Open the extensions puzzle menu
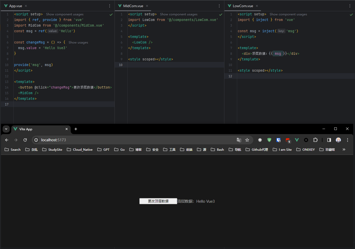The width and height of the screenshot is (355, 249). [316, 140]
